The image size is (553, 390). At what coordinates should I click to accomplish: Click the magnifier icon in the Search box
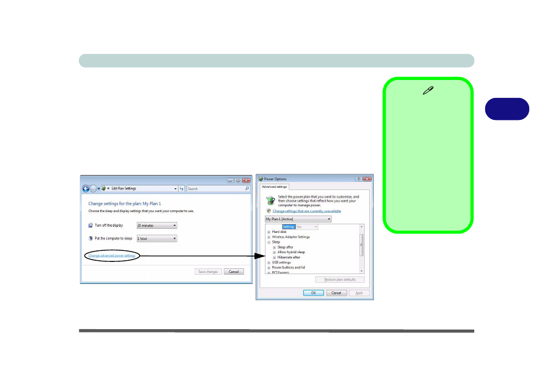[x=247, y=188]
